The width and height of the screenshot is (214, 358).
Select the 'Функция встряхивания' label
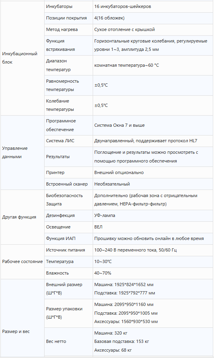pyautogui.click(x=60, y=45)
